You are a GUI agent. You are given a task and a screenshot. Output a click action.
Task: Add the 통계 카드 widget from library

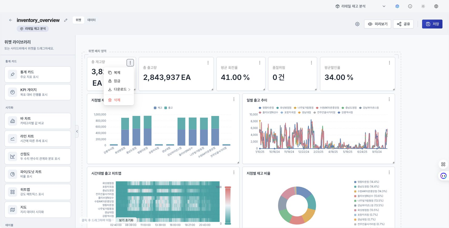pos(38,74)
